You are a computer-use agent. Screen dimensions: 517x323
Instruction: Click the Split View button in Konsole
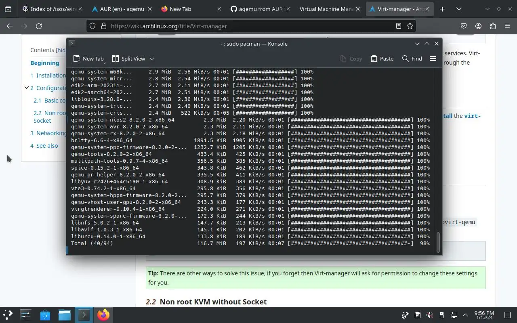coord(128,59)
